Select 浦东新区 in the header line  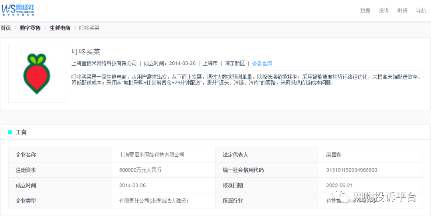click(235, 63)
